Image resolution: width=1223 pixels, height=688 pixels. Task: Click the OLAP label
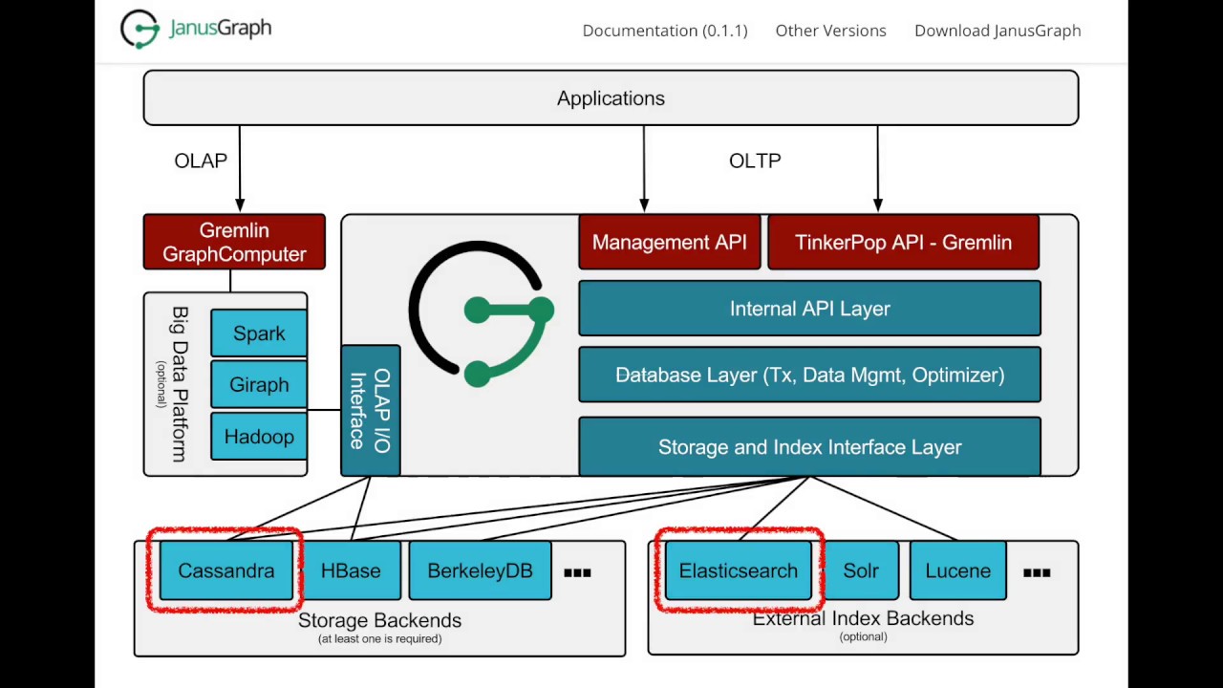click(201, 161)
